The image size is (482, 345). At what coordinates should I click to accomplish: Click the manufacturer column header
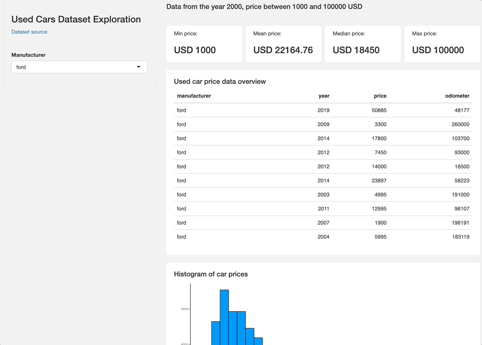coord(194,96)
